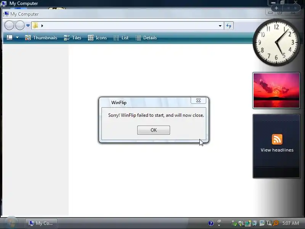Image resolution: width=305 pixels, height=229 pixels.
Task: Click the picture window tray icon
Action: click(262, 223)
